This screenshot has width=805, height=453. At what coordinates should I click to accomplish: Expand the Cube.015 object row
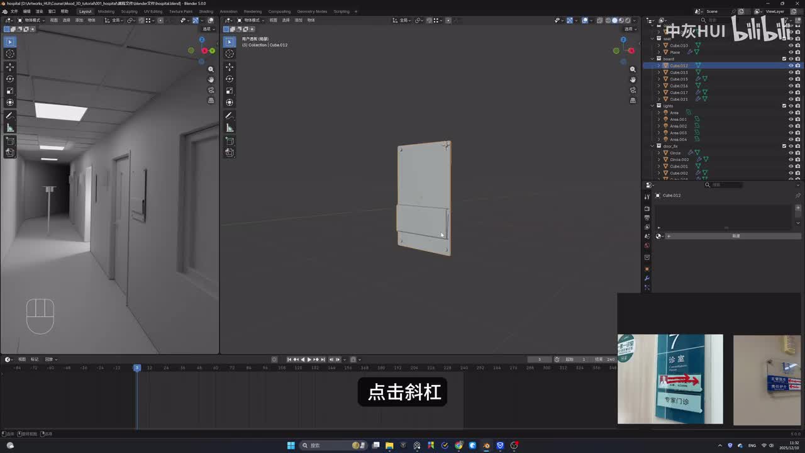coord(658,79)
